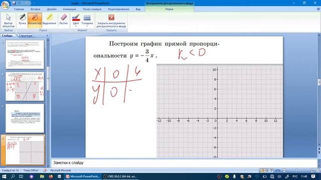321x180 pixels.
Task: Switch to Microsoft PowerPoint taskbar button
Action: point(83,176)
